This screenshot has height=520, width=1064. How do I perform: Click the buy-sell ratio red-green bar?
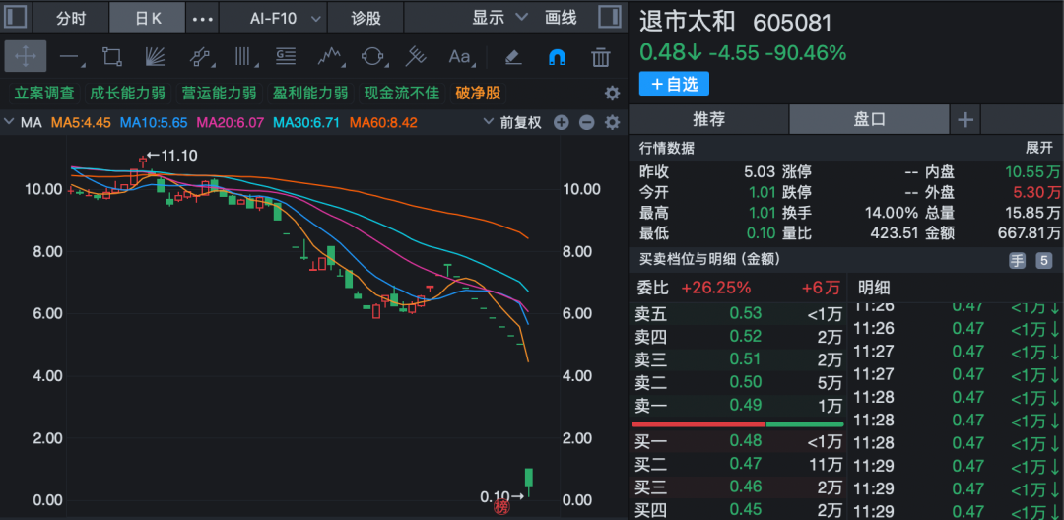tap(738, 424)
